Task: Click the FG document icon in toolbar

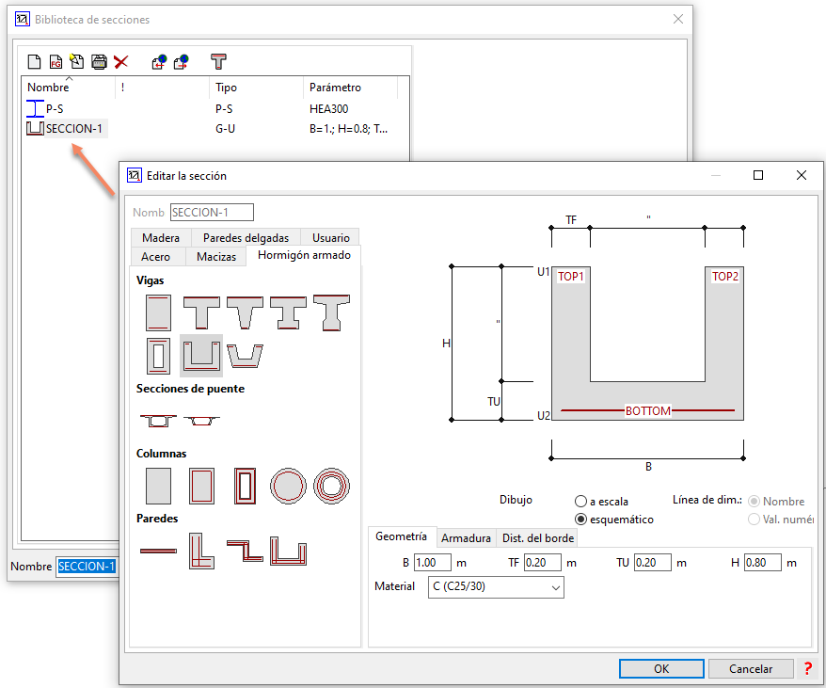Action: click(x=56, y=62)
